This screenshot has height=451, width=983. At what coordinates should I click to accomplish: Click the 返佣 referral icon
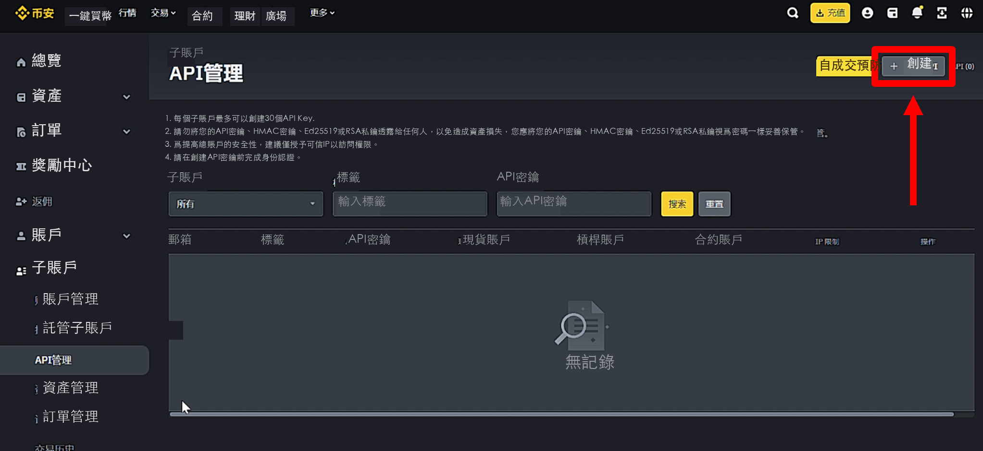point(21,202)
